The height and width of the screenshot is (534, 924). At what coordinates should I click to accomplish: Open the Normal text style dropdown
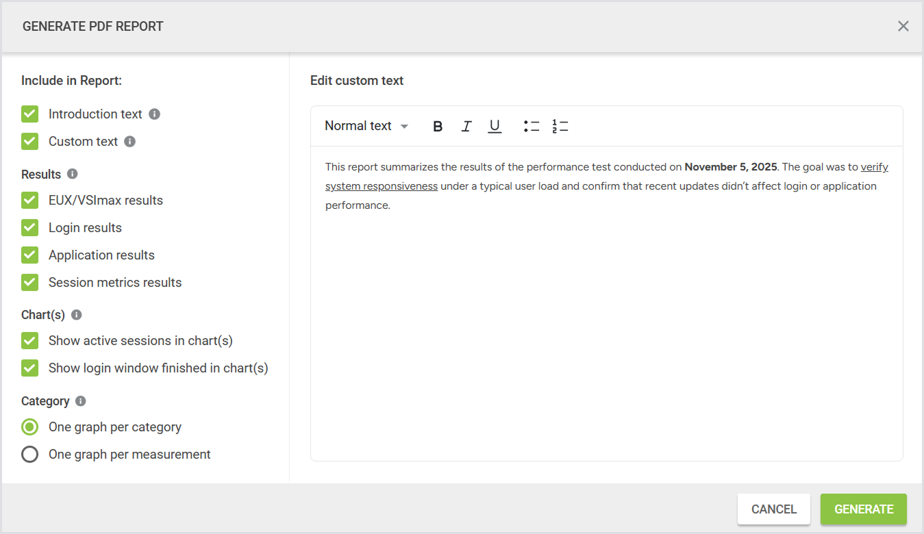point(366,126)
